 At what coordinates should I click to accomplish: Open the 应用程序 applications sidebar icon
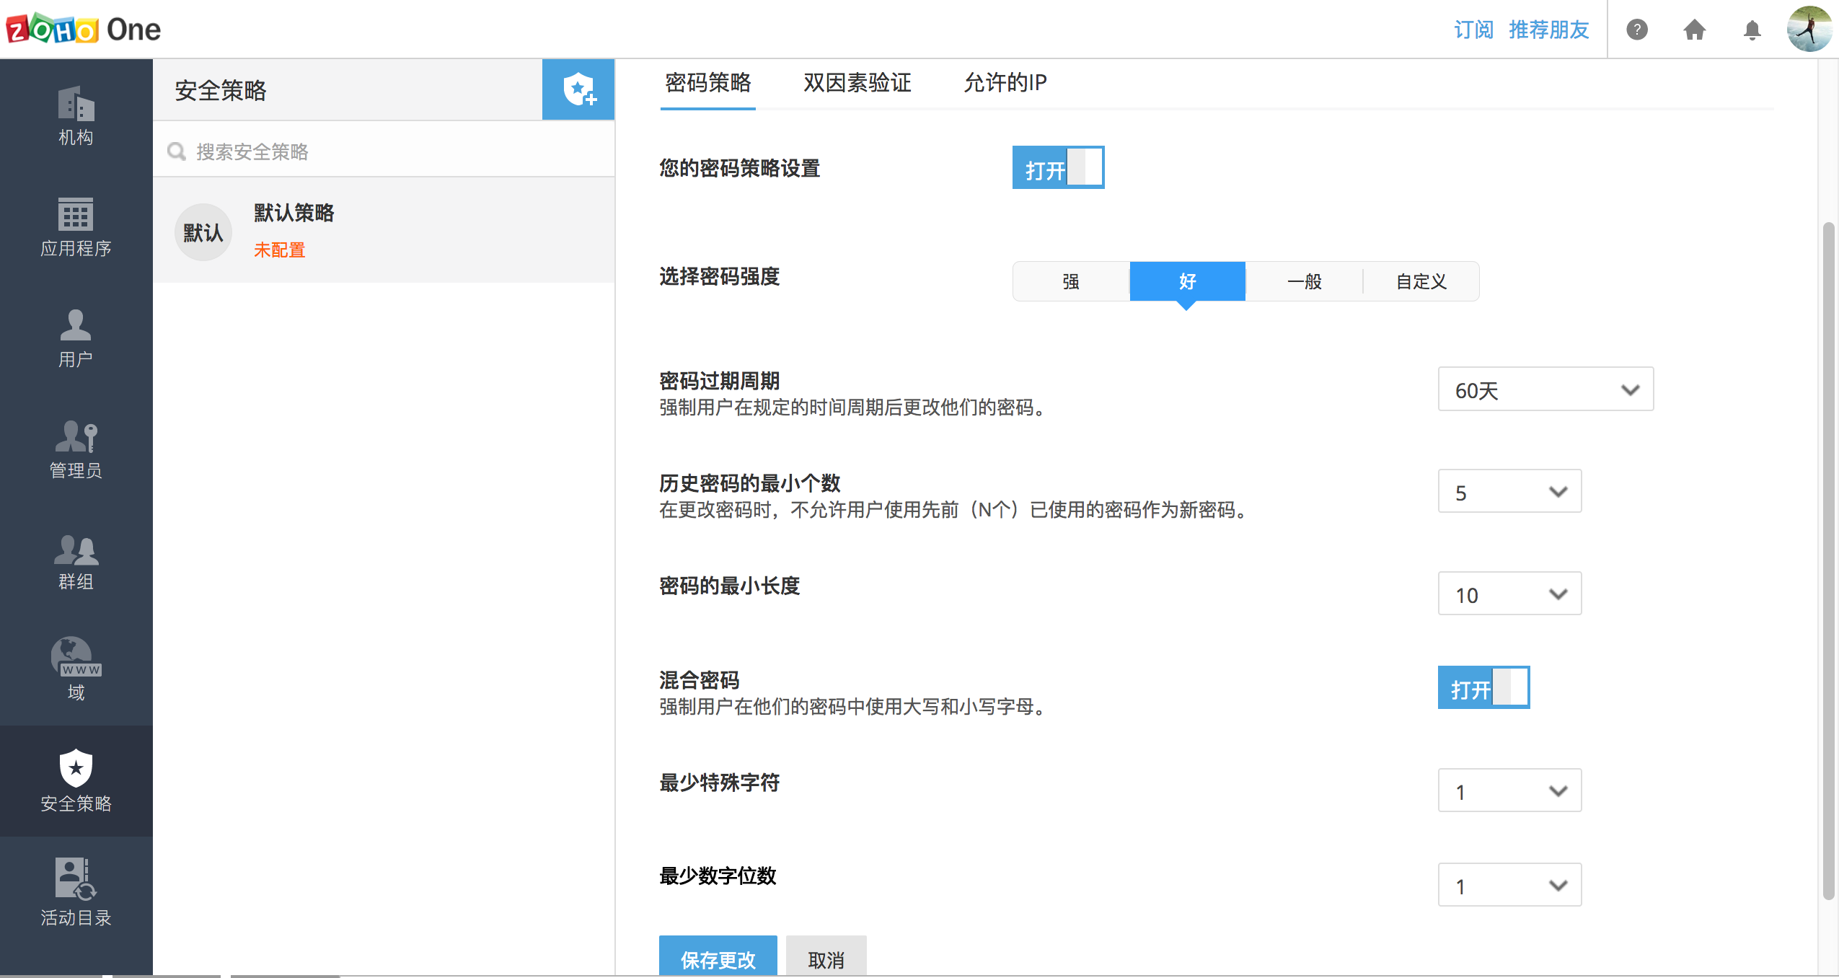coord(76,226)
